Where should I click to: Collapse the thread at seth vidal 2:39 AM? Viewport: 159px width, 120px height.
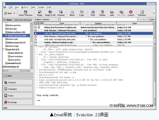pyautogui.click(x=89, y=39)
